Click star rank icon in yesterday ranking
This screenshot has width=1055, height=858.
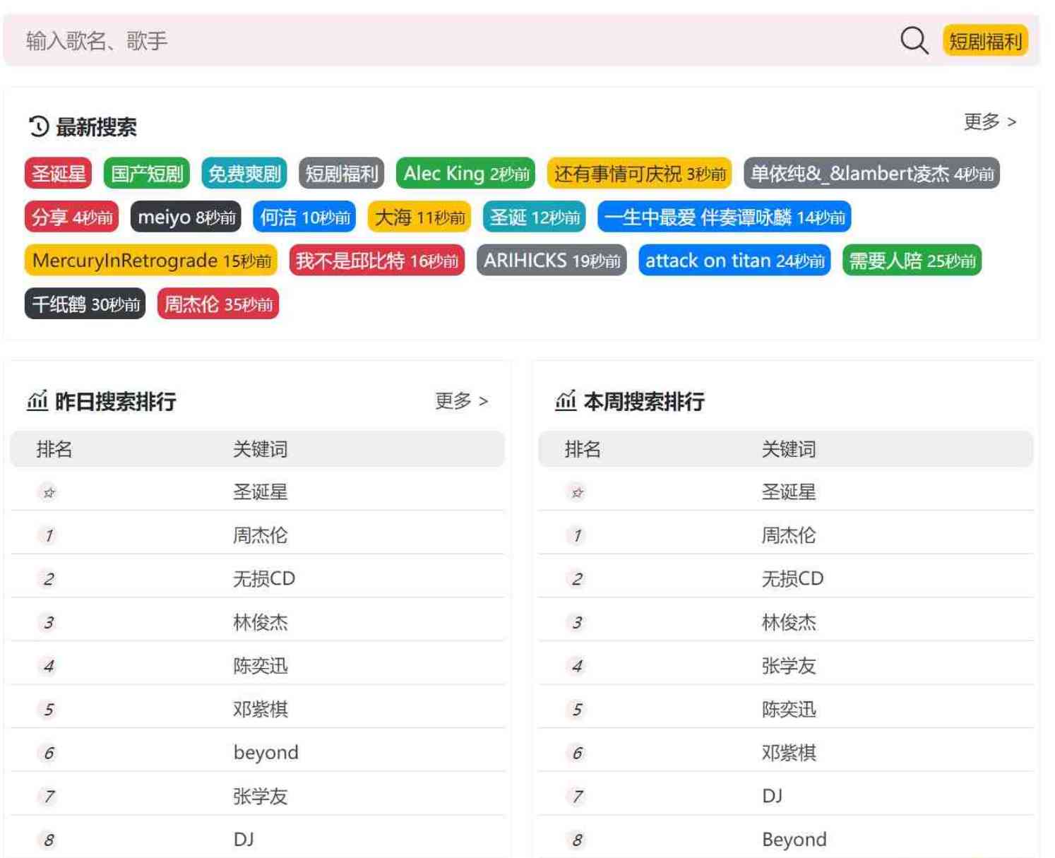pos(49,492)
